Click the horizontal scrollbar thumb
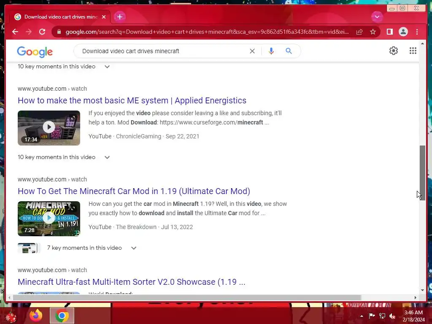The image size is (432, 324). (187, 297)
